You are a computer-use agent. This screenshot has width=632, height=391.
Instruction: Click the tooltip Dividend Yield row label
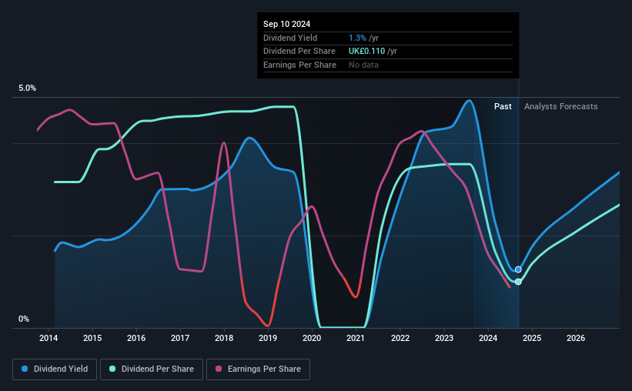coord(290,38)
